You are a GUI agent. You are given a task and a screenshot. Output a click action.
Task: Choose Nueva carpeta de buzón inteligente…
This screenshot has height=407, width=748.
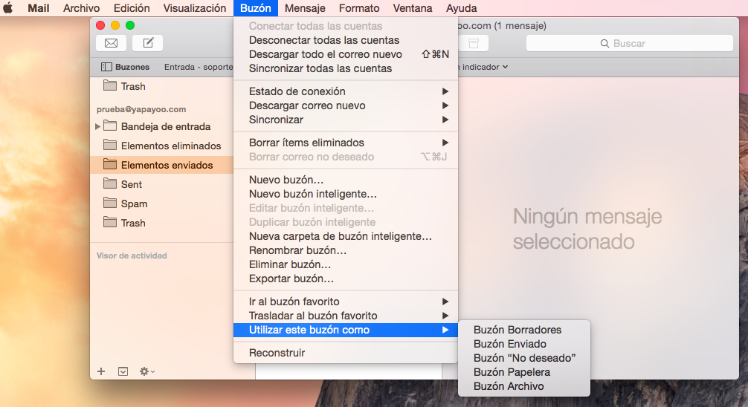(346, 236)
